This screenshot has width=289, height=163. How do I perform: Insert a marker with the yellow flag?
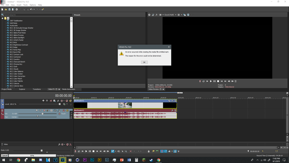point(153,151)
